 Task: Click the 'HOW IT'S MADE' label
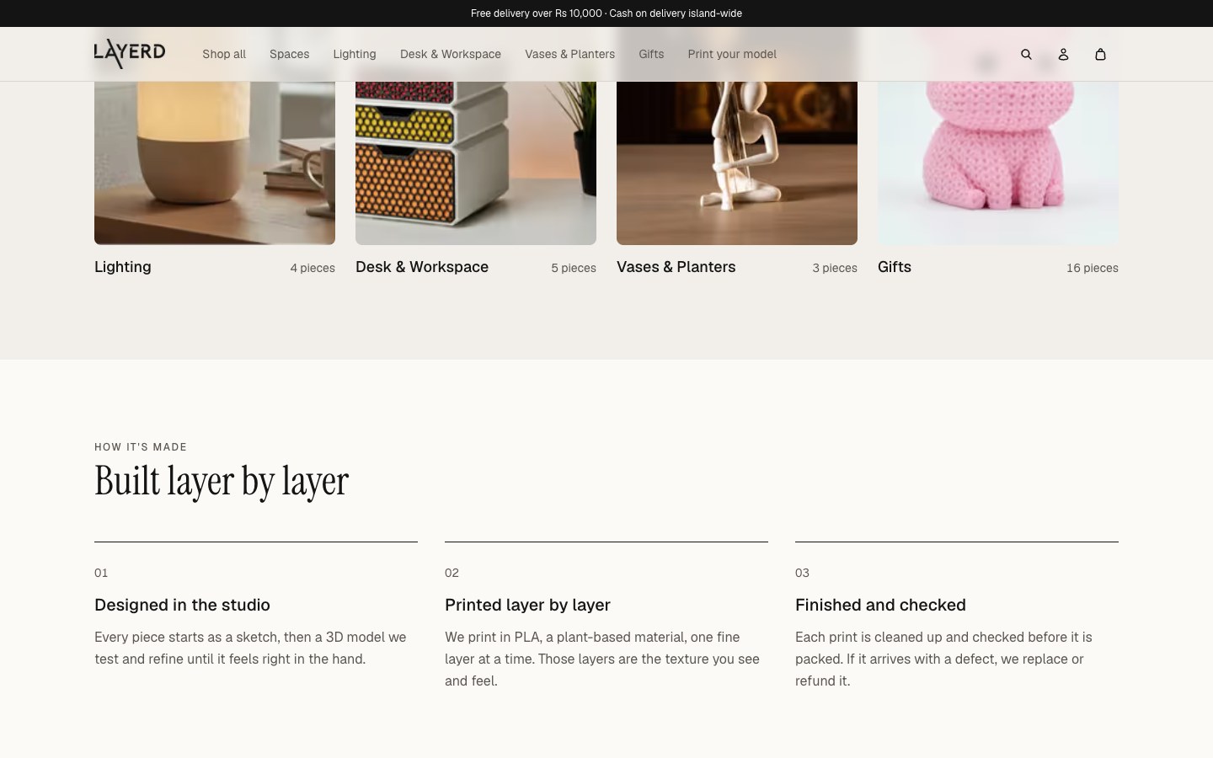coord(141,447)
